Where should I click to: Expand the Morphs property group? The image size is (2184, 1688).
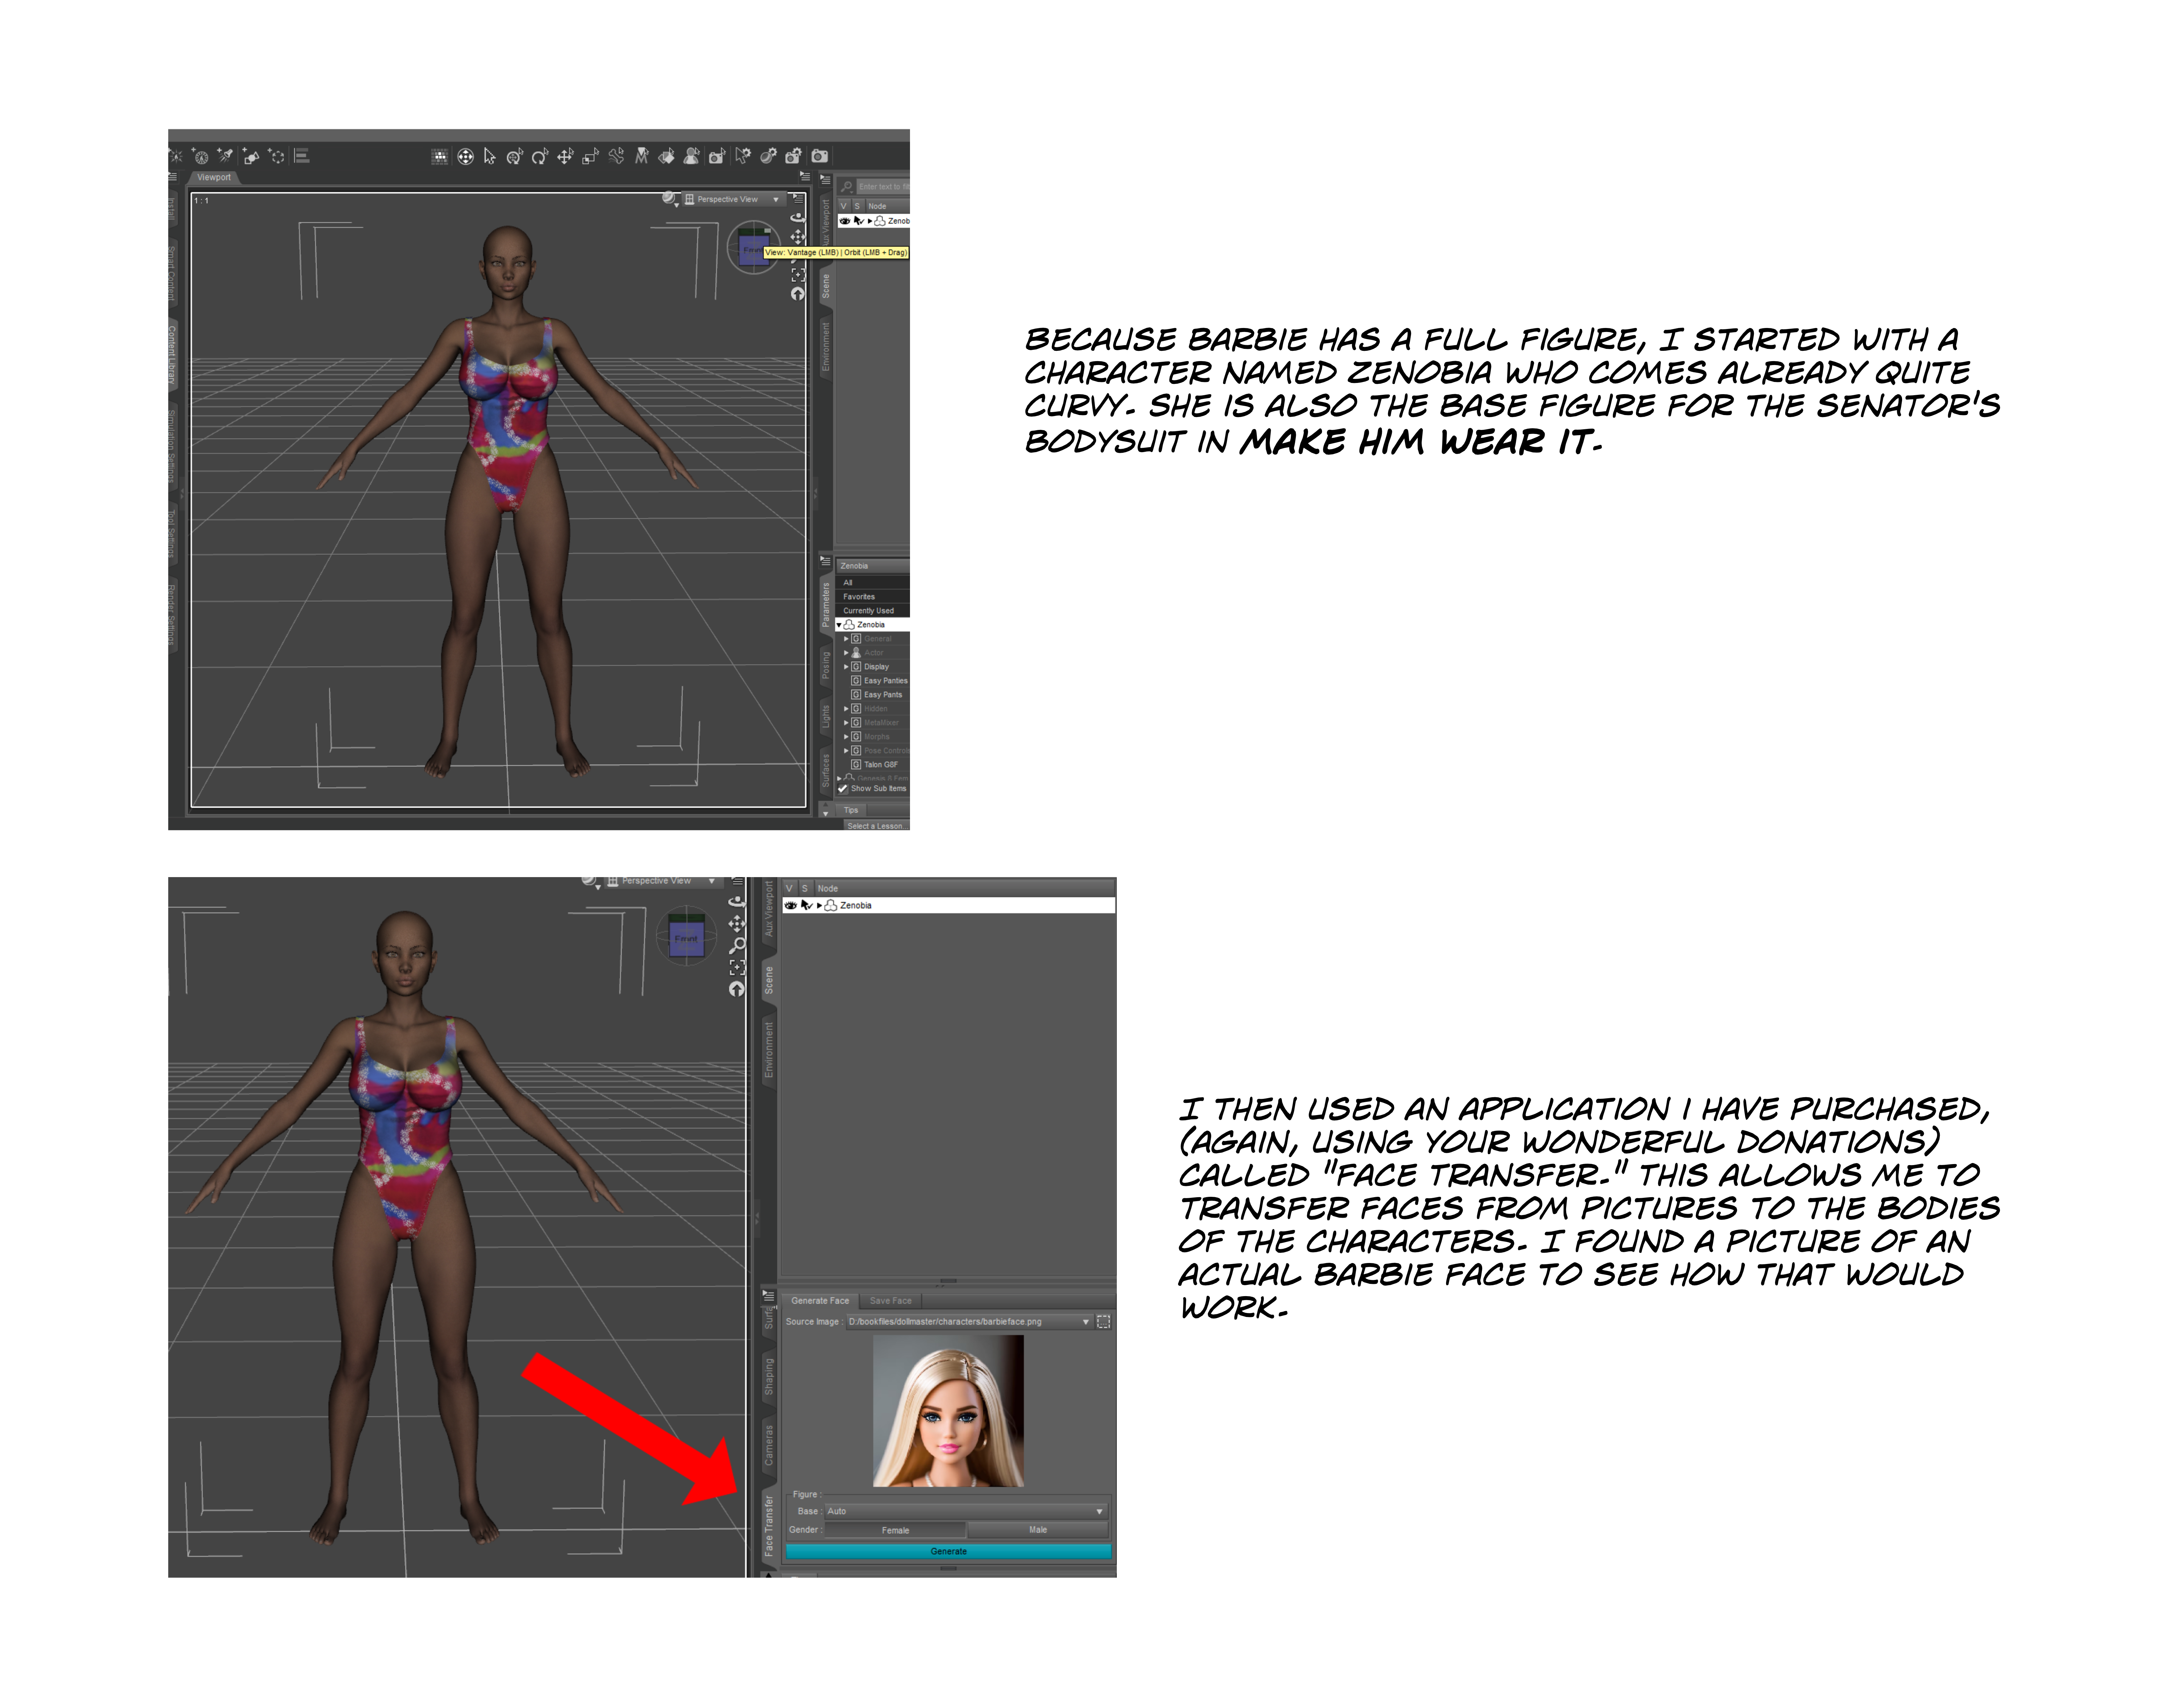[x=846, y=737]
